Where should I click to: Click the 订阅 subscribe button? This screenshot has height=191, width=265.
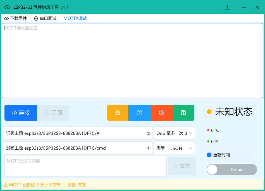[53, 113]
